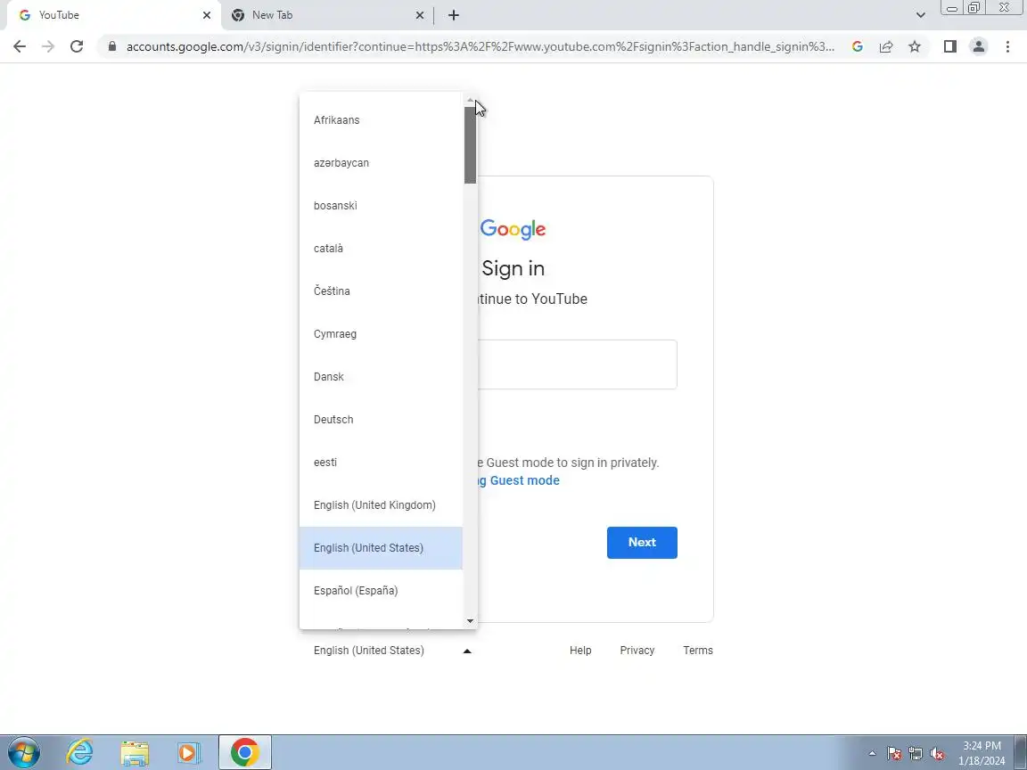Choose Deutsch from the language list
This screenshot has width=1027, height=770.
click(381, 419)
